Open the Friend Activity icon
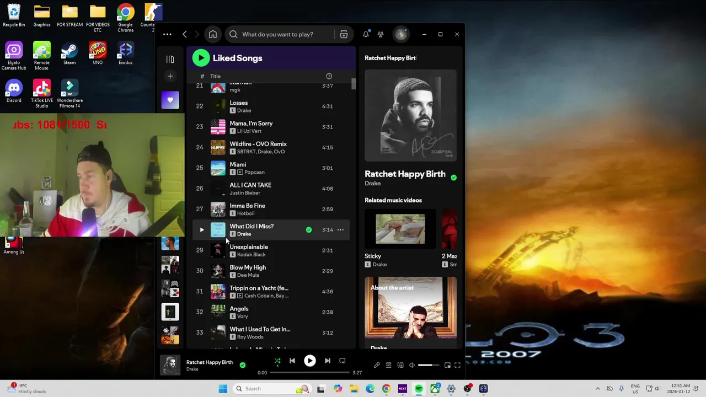Screen dimensions: 706x397 point(381,34)
